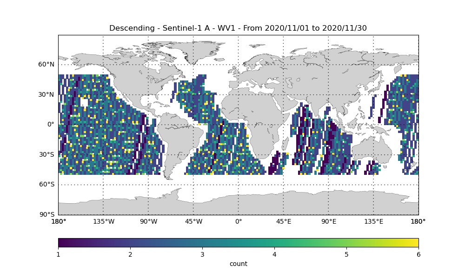
Task: Click the colorbar tick label 6
Action: point(418,254)
